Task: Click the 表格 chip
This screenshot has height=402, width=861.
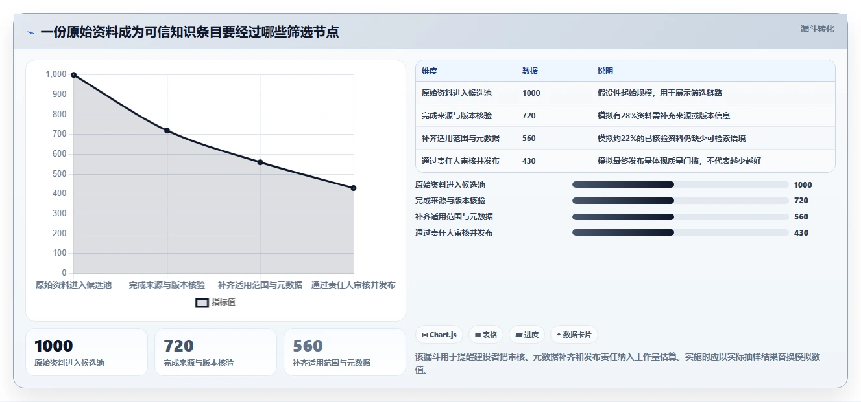Action: pyautogui.click(x=486, y=335)
